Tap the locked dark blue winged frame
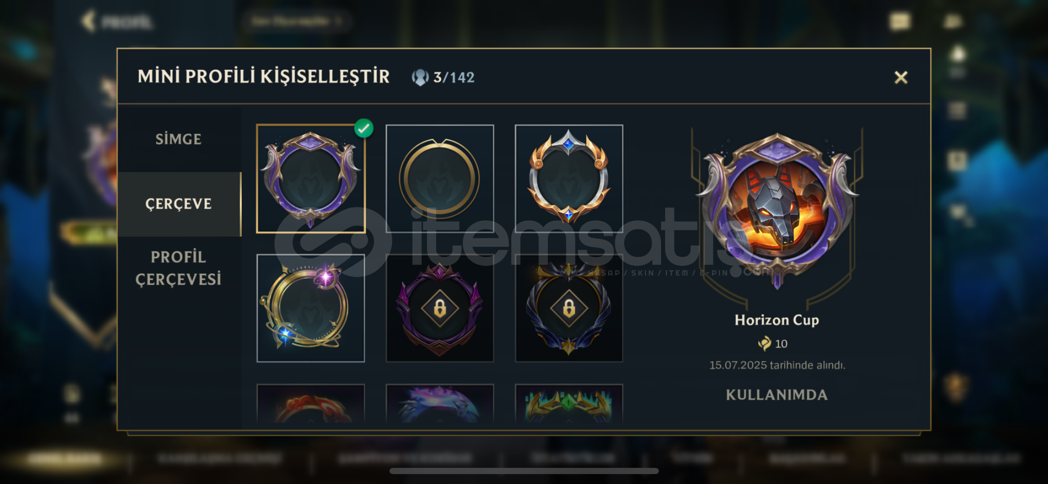 click(x=569, y=308)
